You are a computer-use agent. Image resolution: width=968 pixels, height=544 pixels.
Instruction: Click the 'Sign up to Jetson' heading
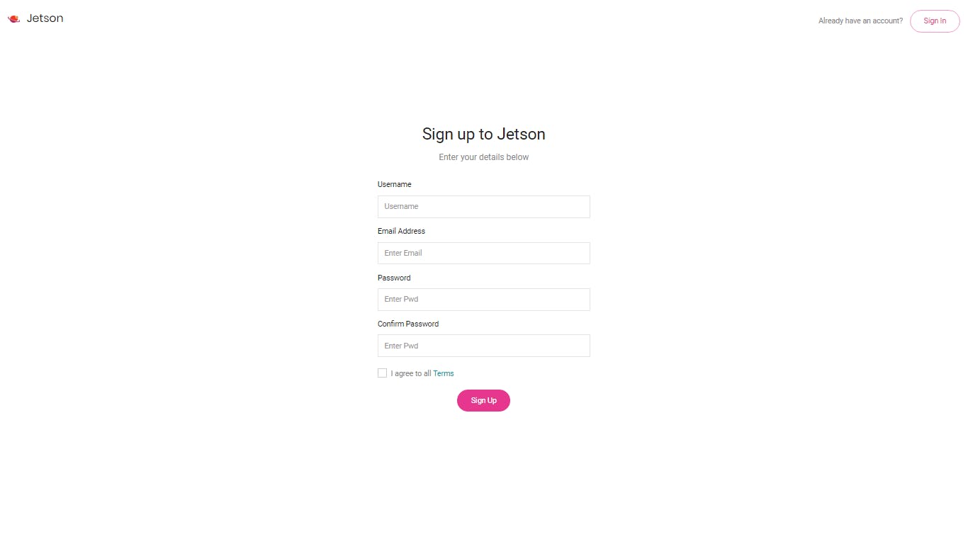[x=484, y=135]
